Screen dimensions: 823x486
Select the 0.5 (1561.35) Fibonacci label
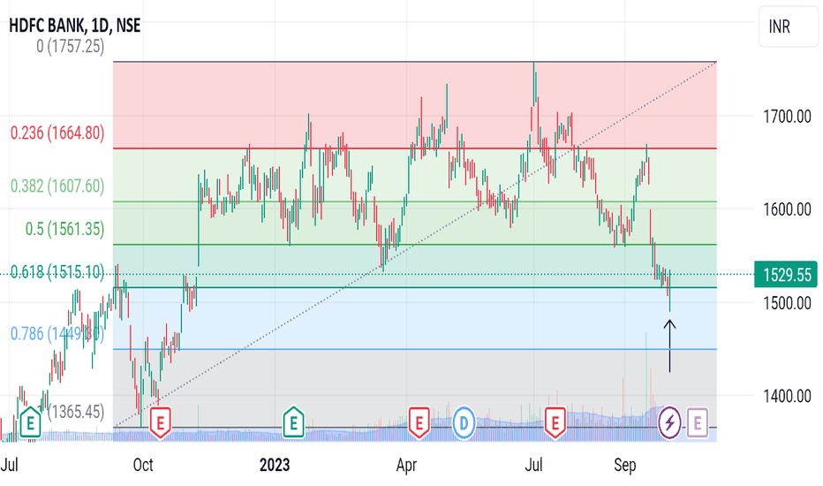(64, 229)
